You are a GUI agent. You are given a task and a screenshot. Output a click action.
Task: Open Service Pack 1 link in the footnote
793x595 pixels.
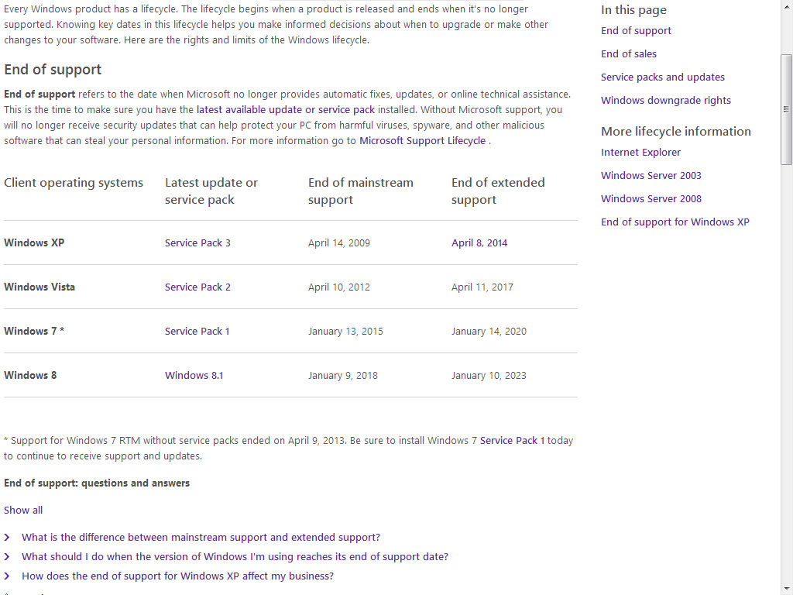[513, 441]
